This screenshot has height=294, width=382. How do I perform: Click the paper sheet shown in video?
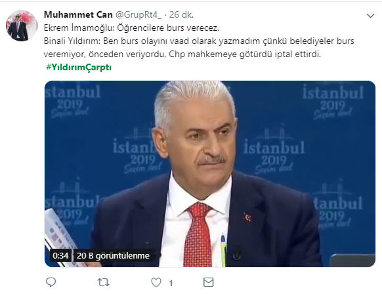click(61, 237)
